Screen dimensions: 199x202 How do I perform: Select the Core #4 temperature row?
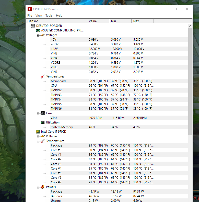click(119, 169)
